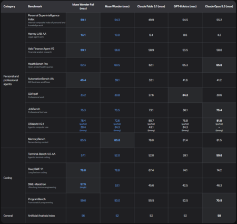The width and height of the screenshot is (237, 224).
Task: Select the 59.1 score in Vals Finance row
Action: pyautogui.click(x=83, y=50)
